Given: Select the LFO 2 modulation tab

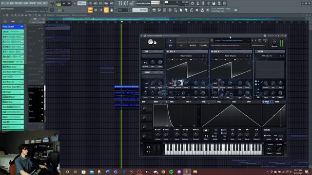Looking at the screenshot, I should 219,102.
